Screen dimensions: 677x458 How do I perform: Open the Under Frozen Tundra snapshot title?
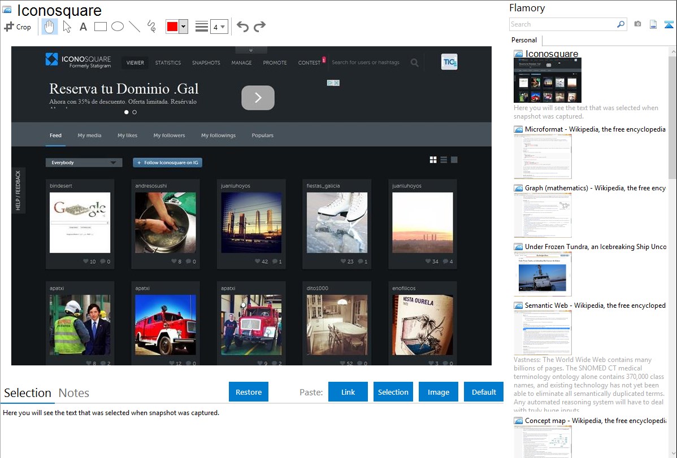596,247
